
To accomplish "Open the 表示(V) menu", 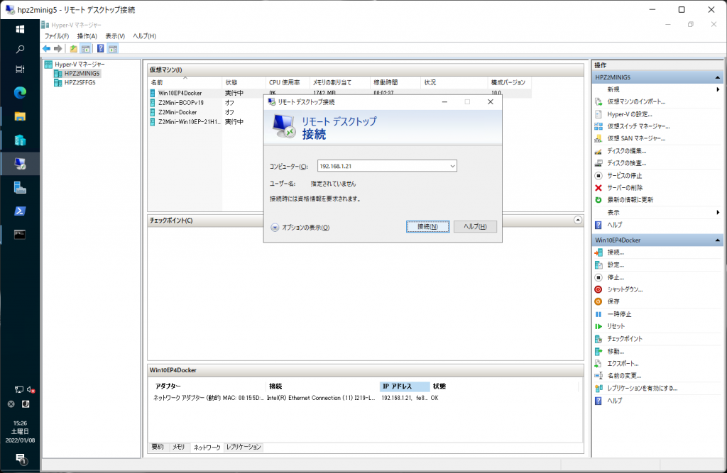I will (x=115, y=36).
